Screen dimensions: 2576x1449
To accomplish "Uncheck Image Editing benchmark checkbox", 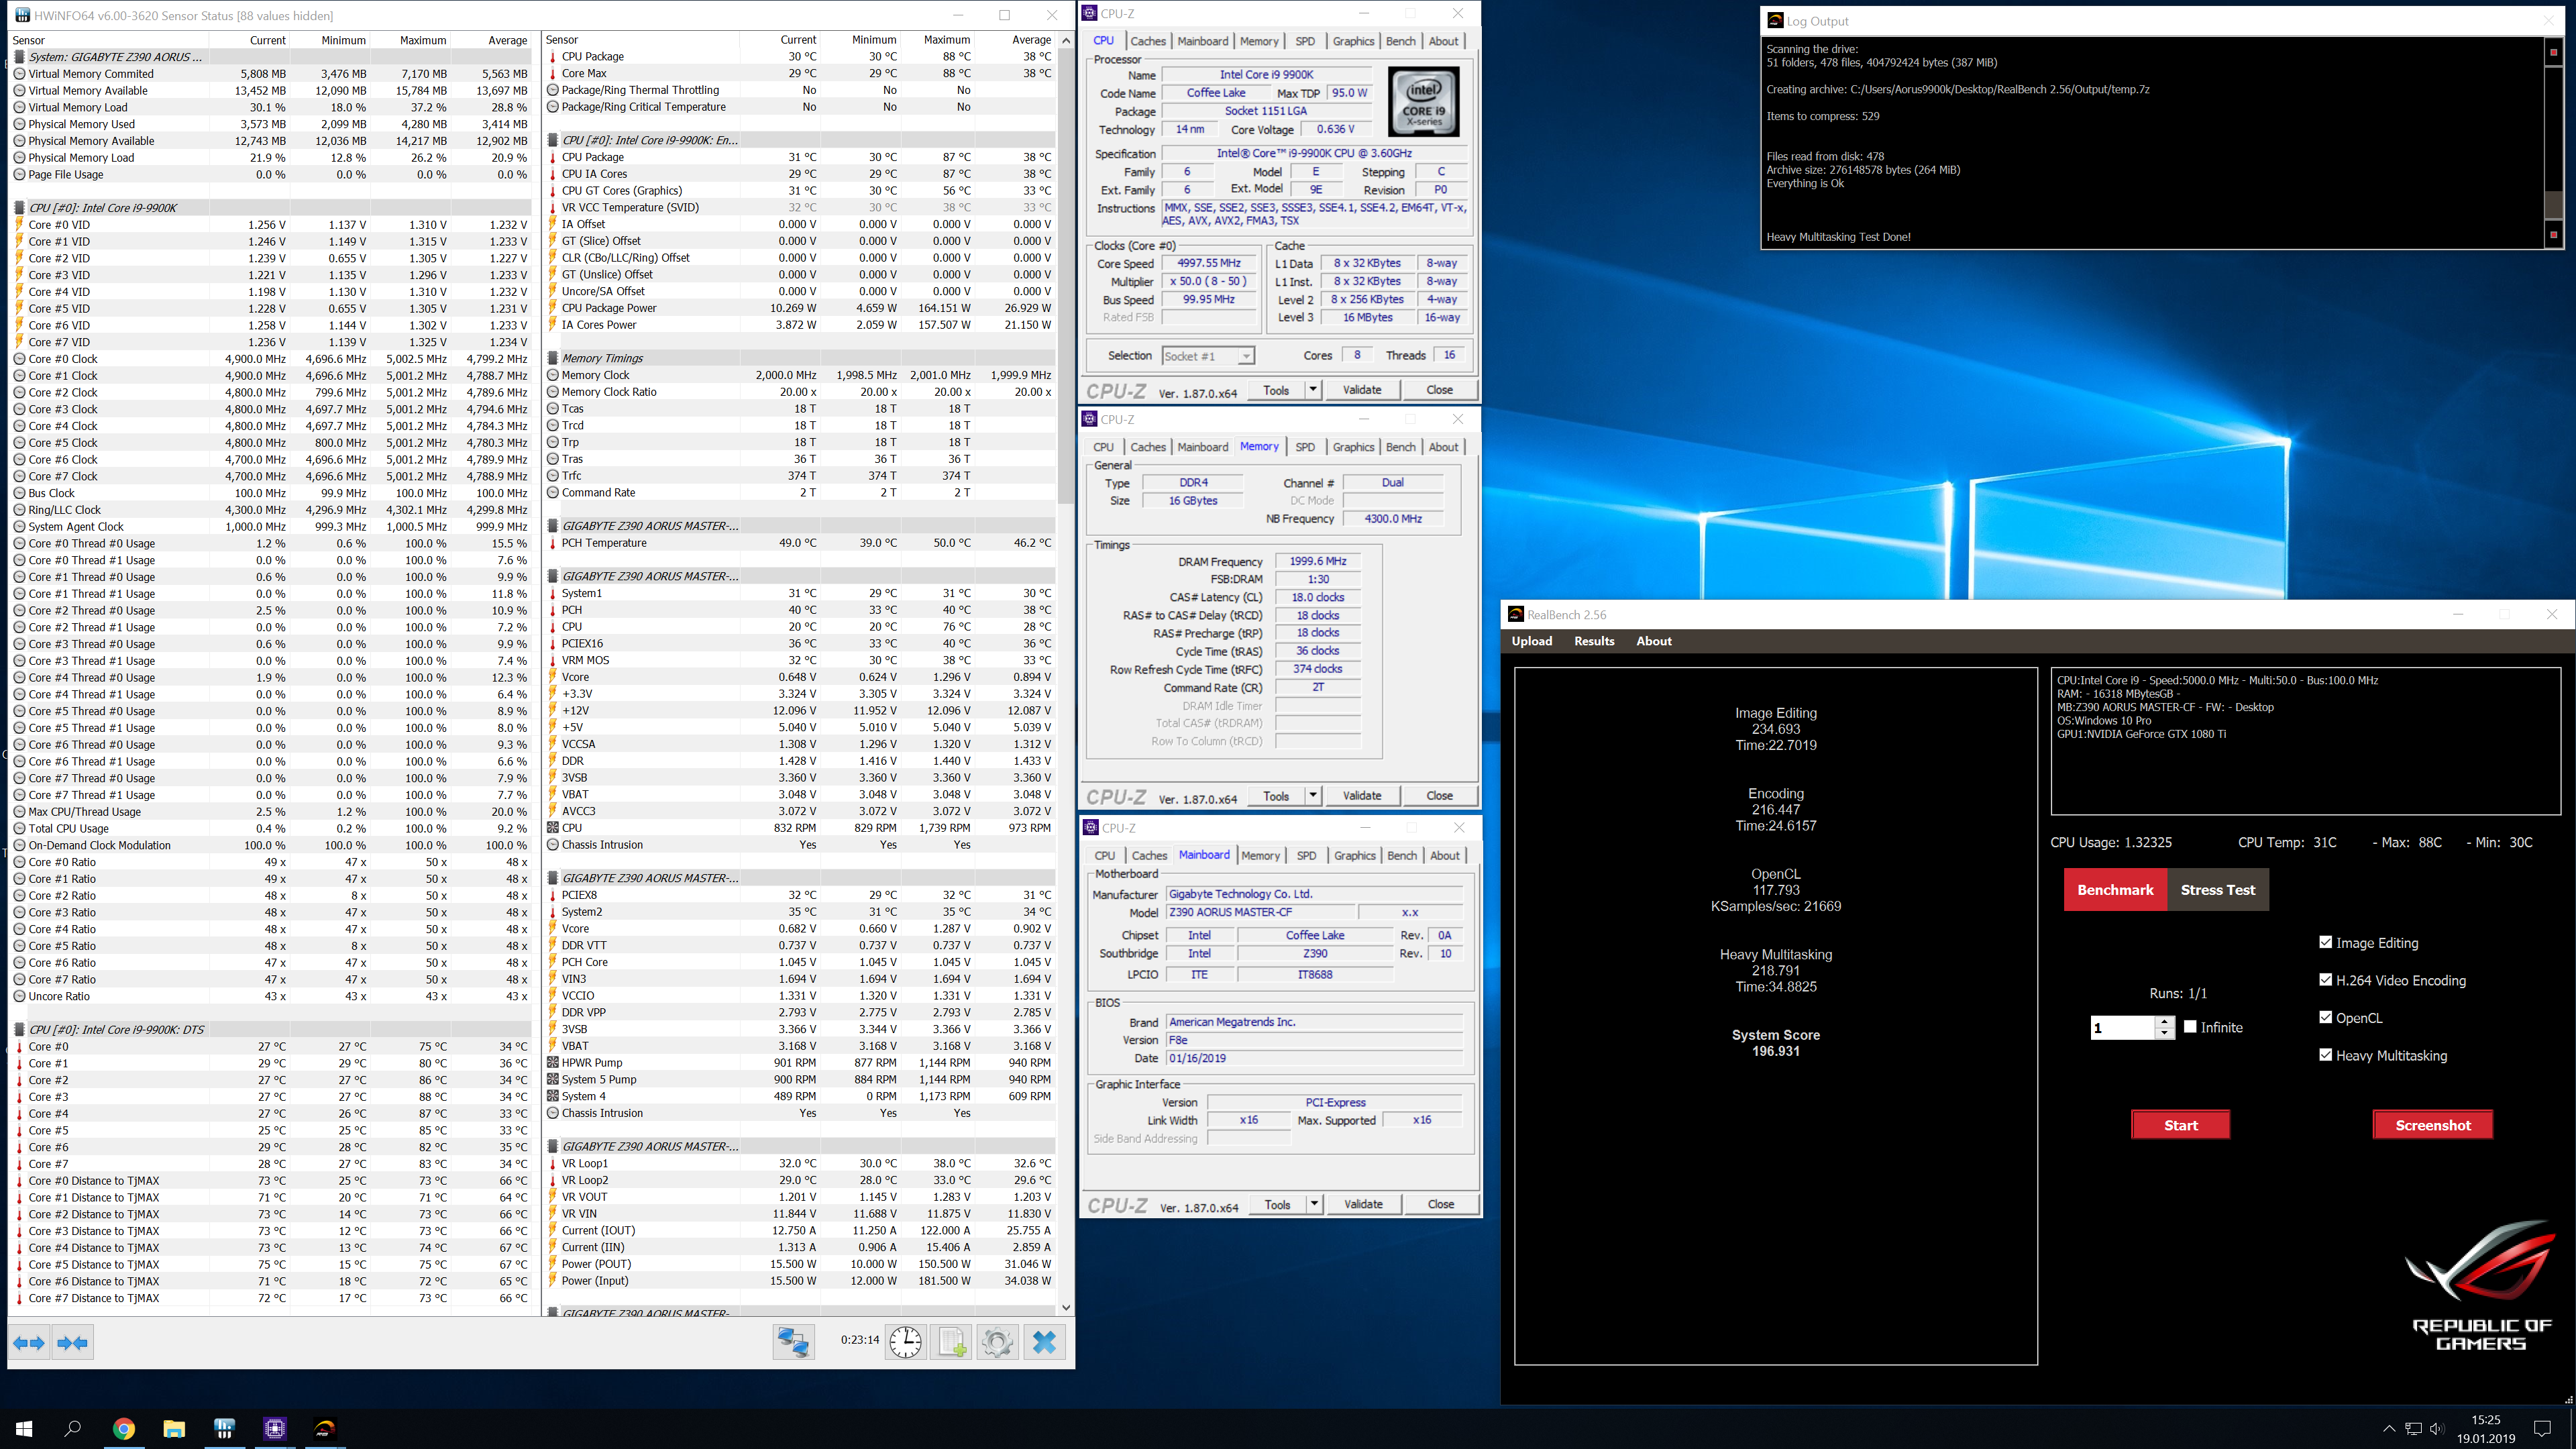I will [x=2325, y=942].
